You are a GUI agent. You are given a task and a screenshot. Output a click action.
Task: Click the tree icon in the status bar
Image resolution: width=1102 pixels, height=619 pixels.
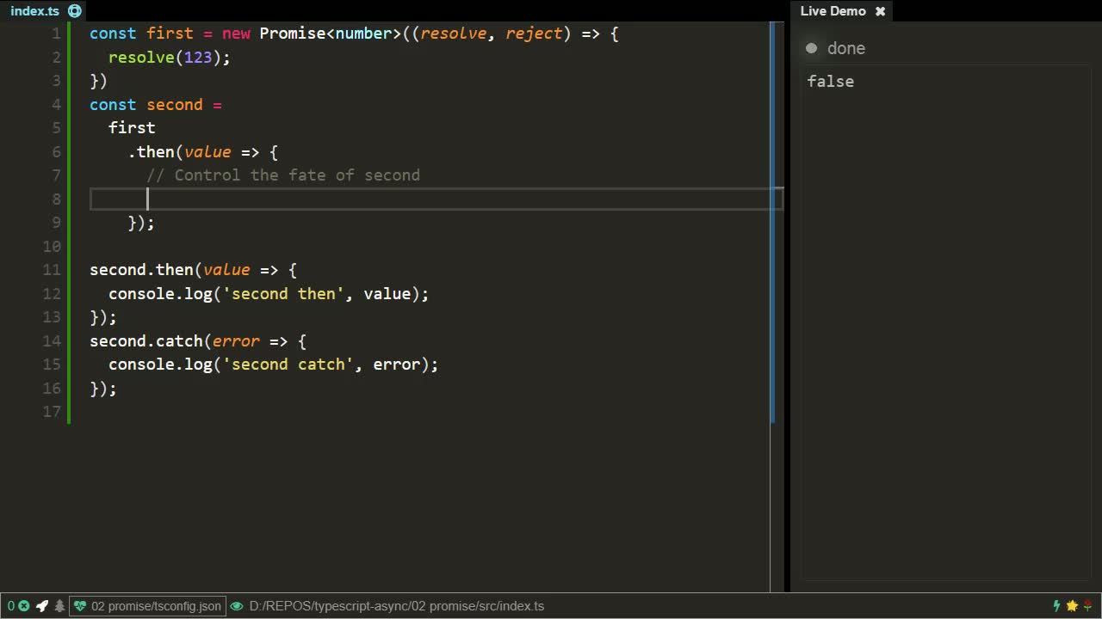coord(59,606)
